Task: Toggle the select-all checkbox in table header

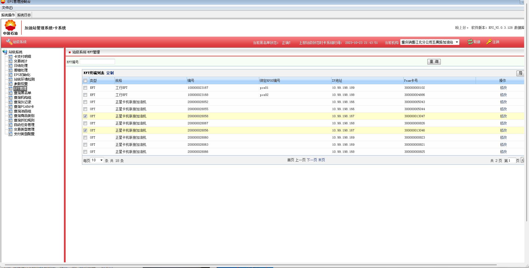Action: coord(85,81)
